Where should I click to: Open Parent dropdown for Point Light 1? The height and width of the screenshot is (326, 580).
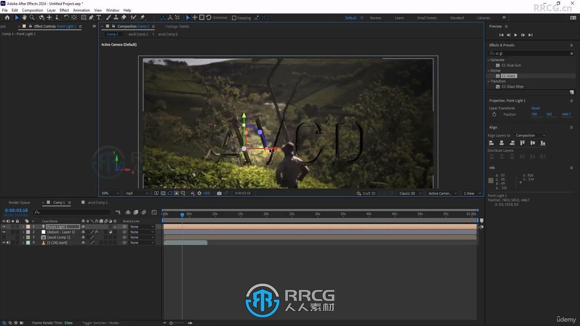(x=142, y=226)
